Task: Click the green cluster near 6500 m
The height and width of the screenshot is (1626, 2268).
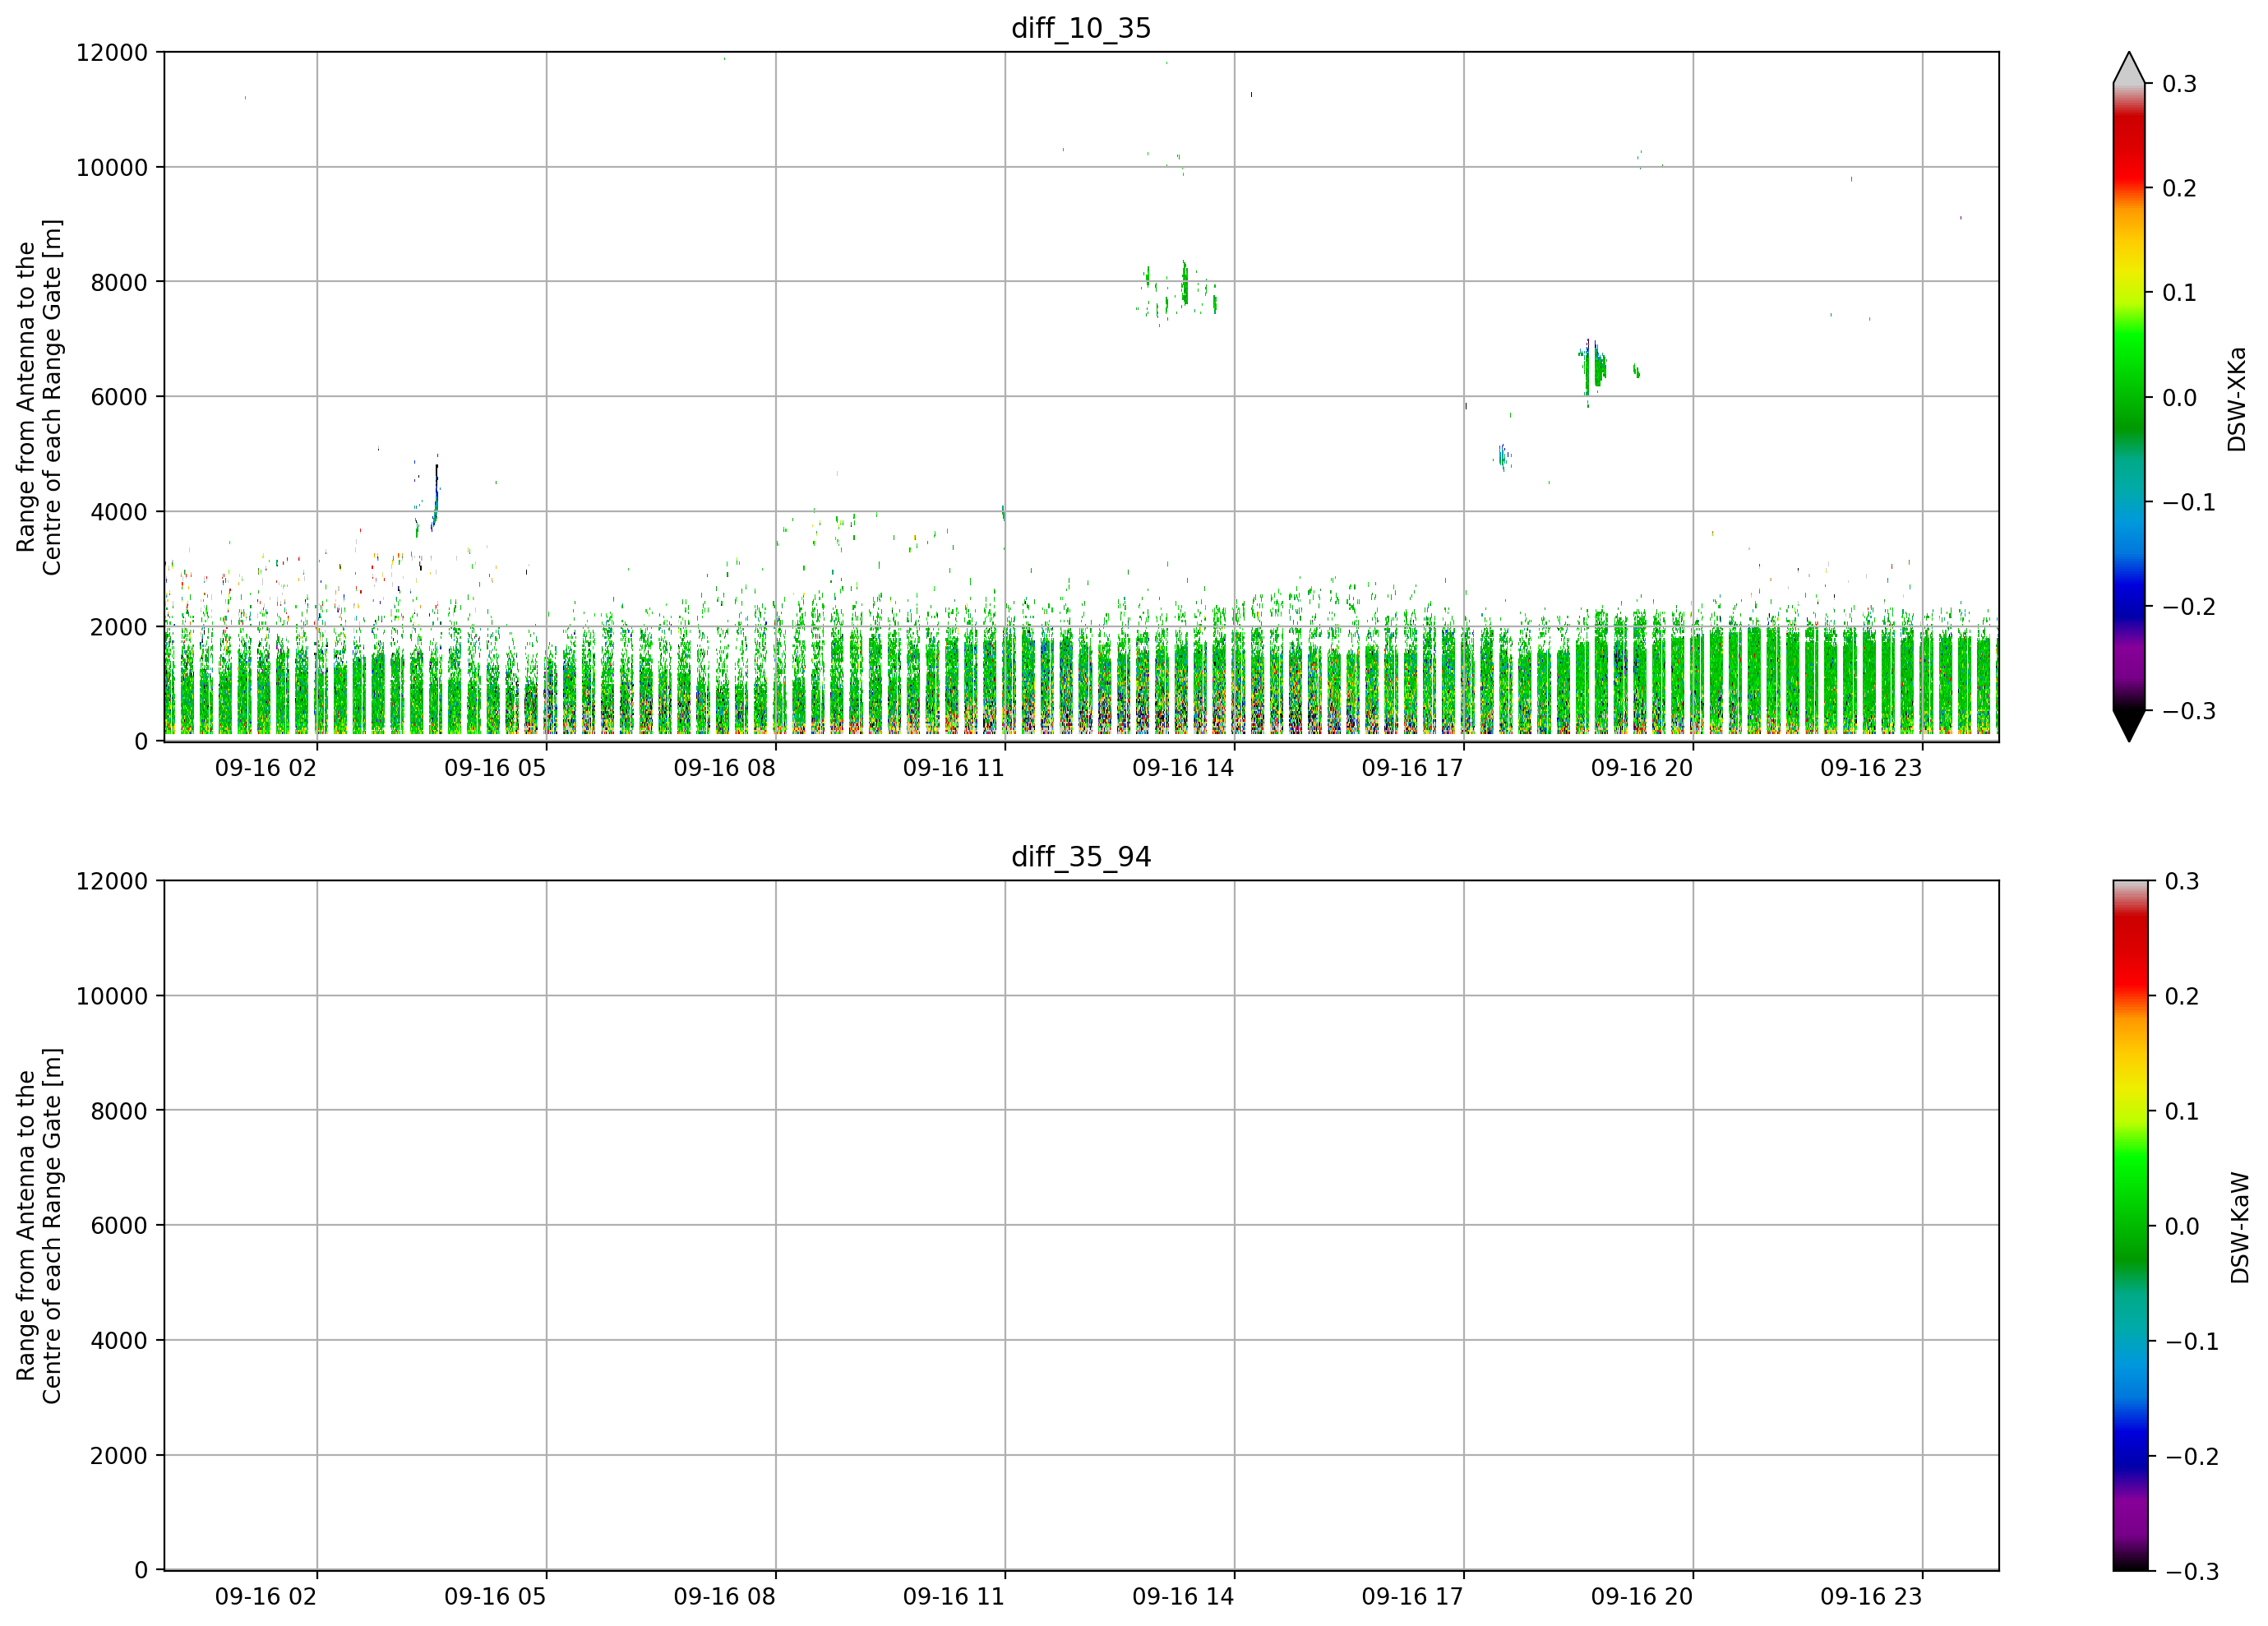Action: tap(1596, 367)
